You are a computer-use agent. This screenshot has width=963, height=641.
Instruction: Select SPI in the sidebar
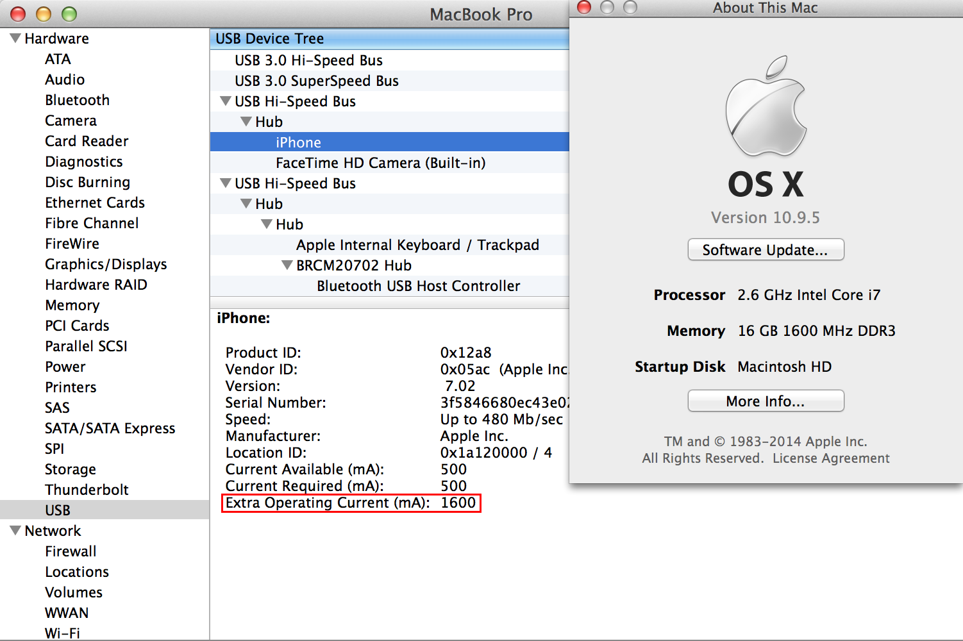pos(54,449)
